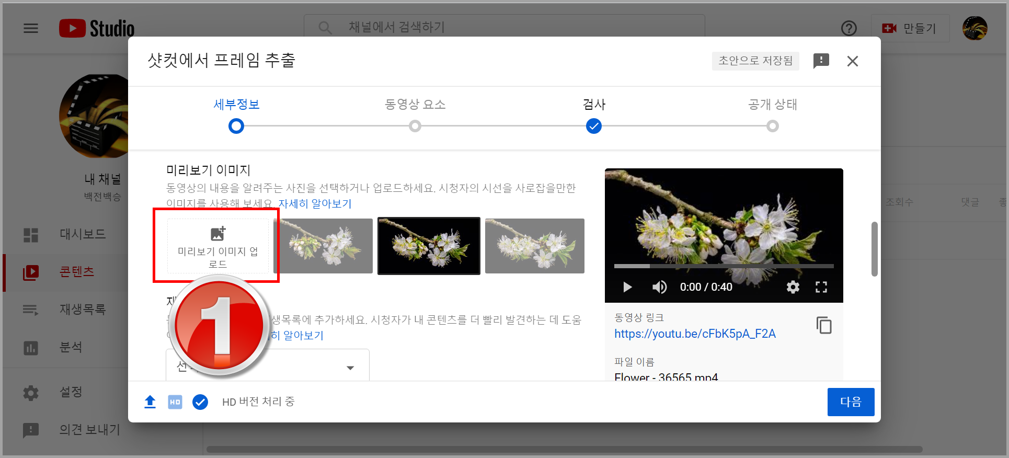Click the content video icon

[31, 272]
